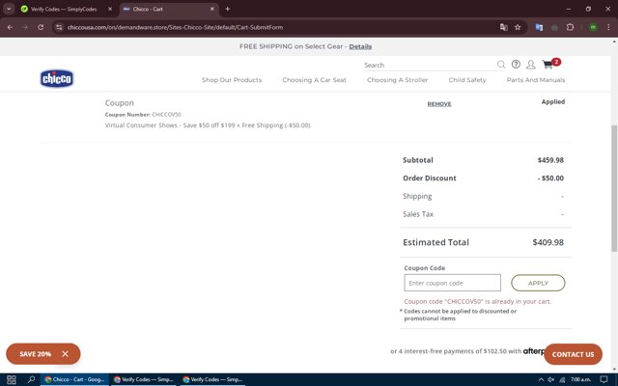Go to the Chicco logo homepage
Image resolution: width=618 pixels, height=386 pixels.
(x=57, y=78)
